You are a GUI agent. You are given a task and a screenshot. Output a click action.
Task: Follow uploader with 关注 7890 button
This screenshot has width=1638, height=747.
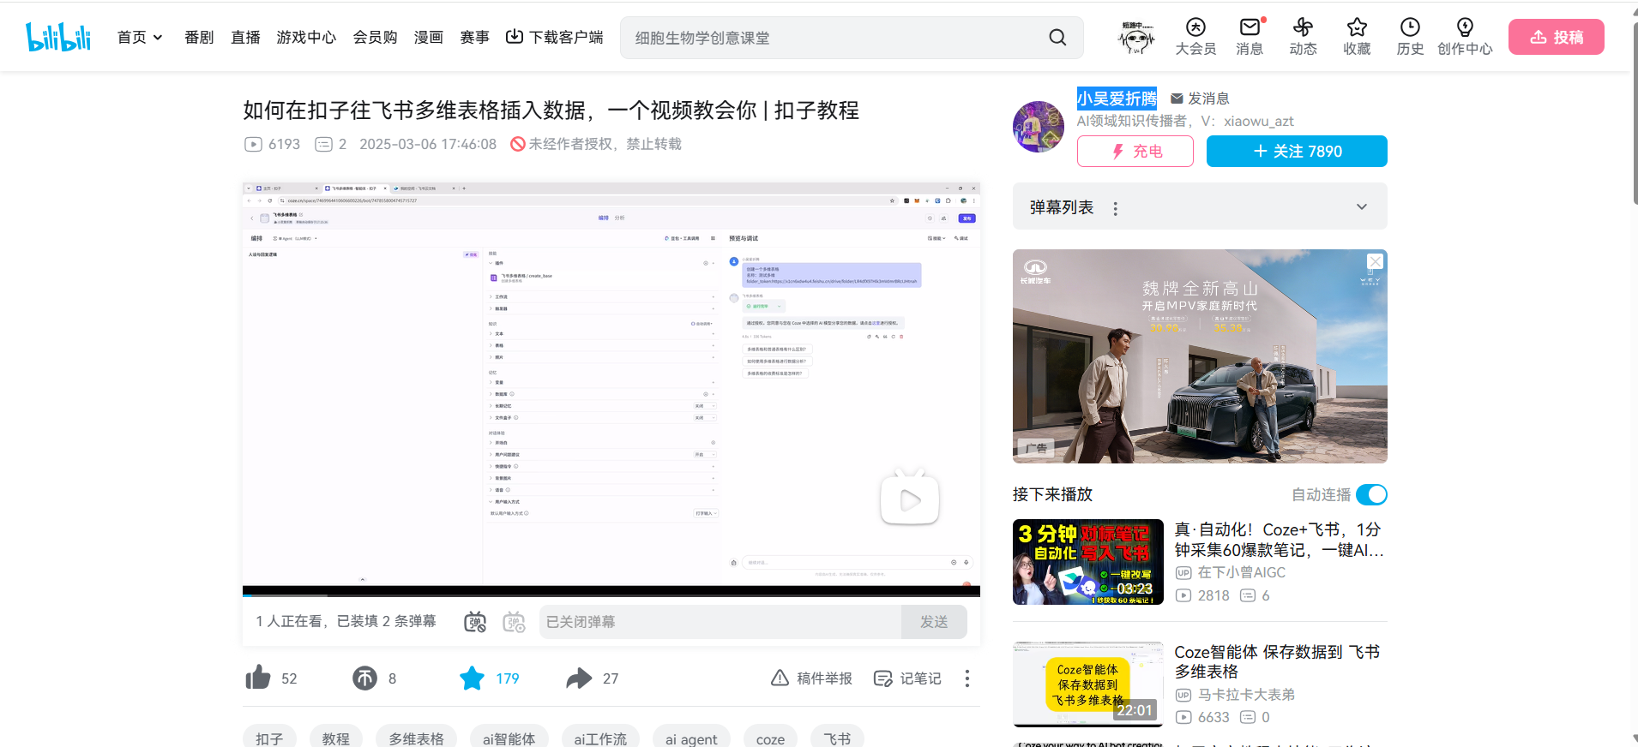pyautogui.click(x=1296, y=151)
